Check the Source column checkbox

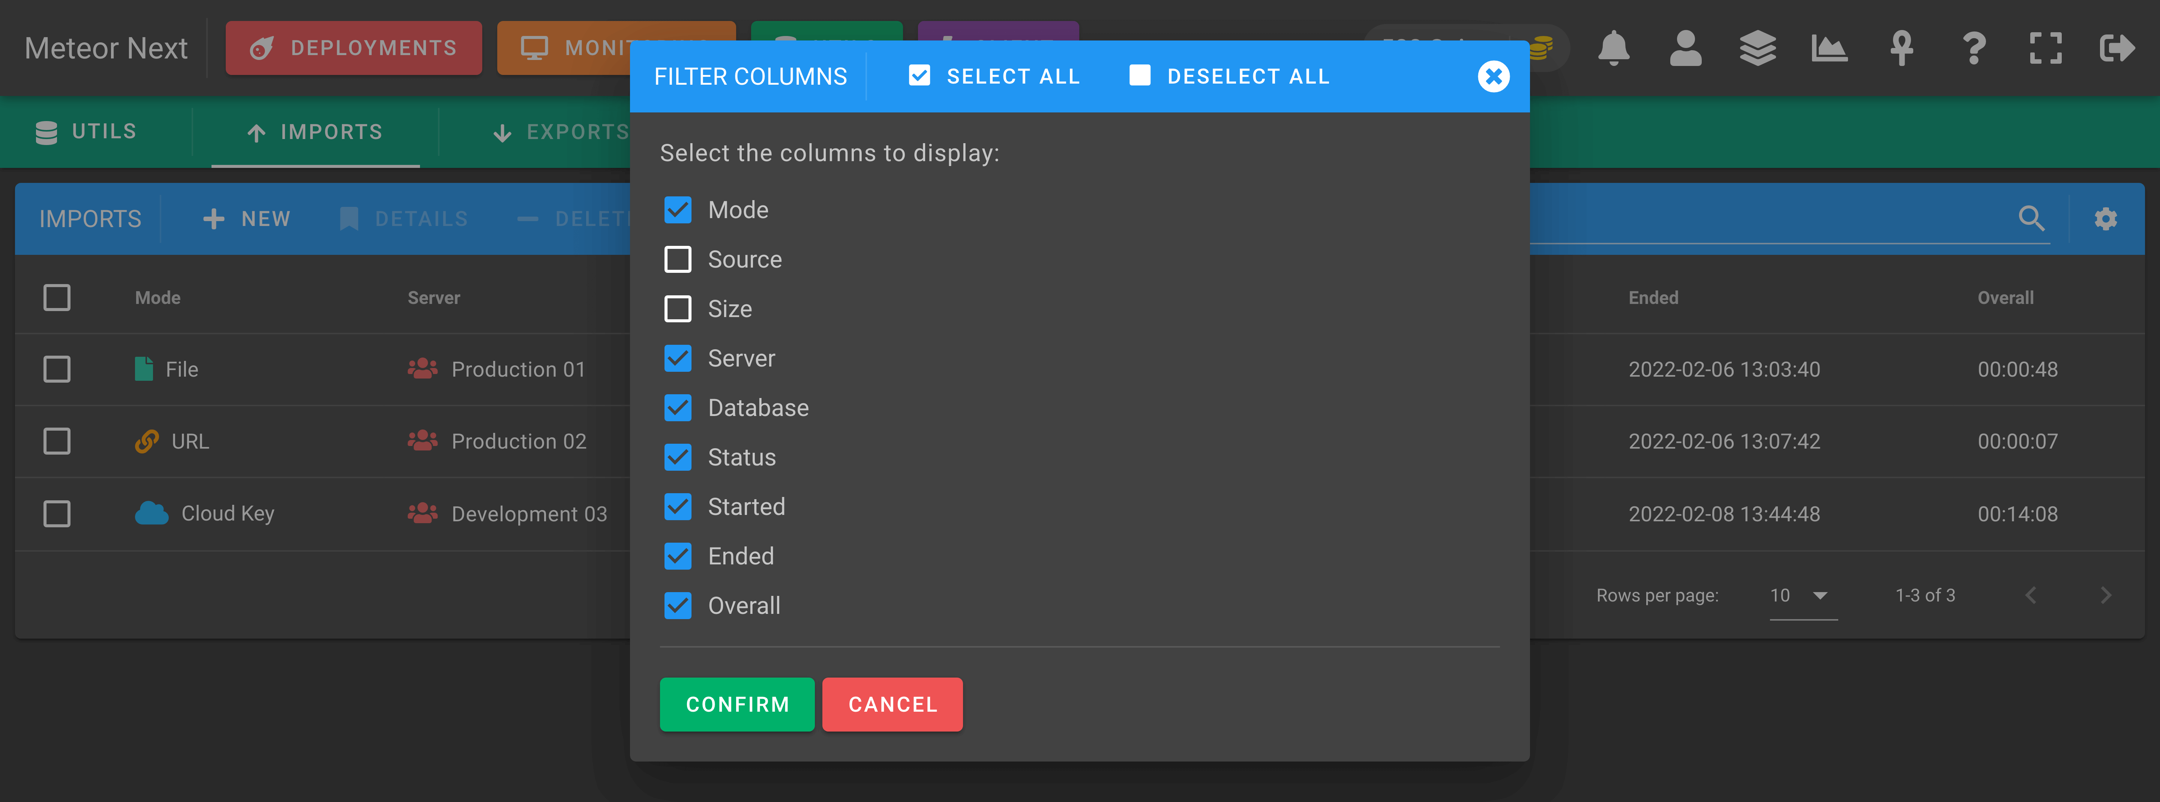coord(678,259)
